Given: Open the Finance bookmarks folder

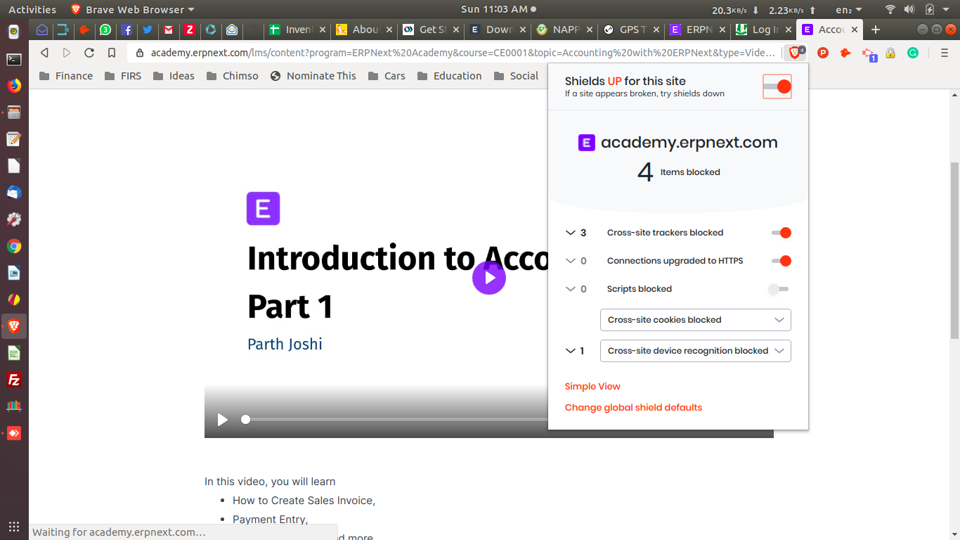Looking at the screenshot, I should coord(66,76).
